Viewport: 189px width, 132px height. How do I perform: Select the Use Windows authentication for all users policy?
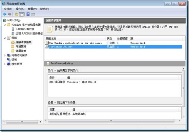pos(114,43)
